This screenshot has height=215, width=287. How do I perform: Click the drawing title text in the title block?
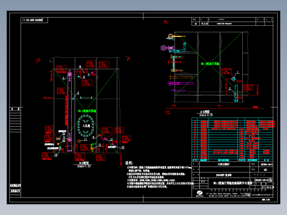[232, 183]
